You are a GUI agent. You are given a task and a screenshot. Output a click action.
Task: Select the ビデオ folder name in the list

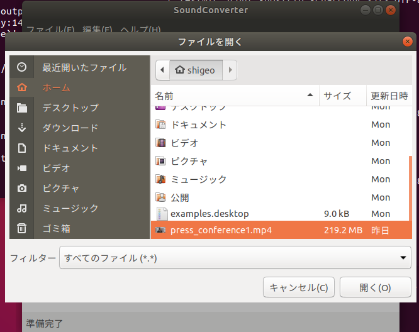pos(184,143)
